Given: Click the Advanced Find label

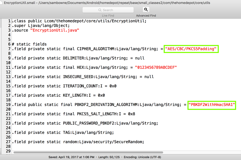Looking at the screenshot, I should pos(146,16).
